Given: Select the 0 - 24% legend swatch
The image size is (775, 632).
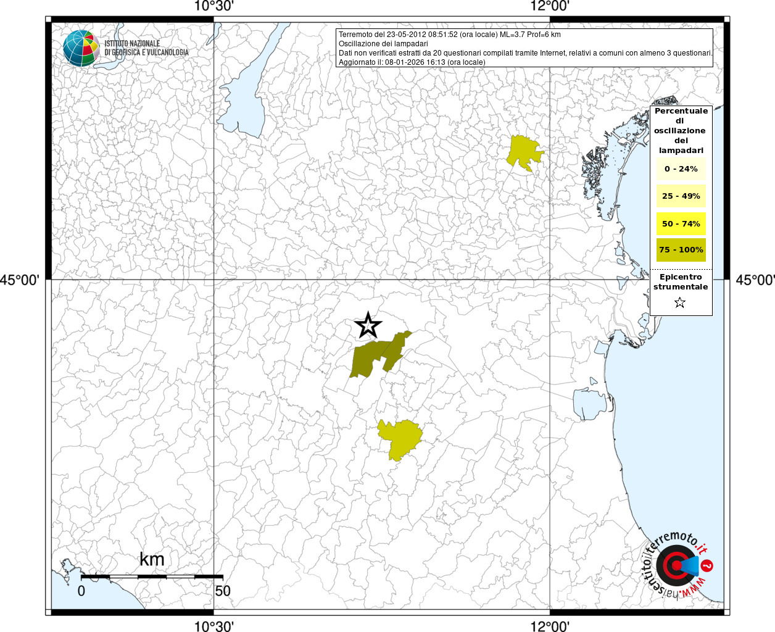Looking at the screenshot, I should tap(681, 168).
